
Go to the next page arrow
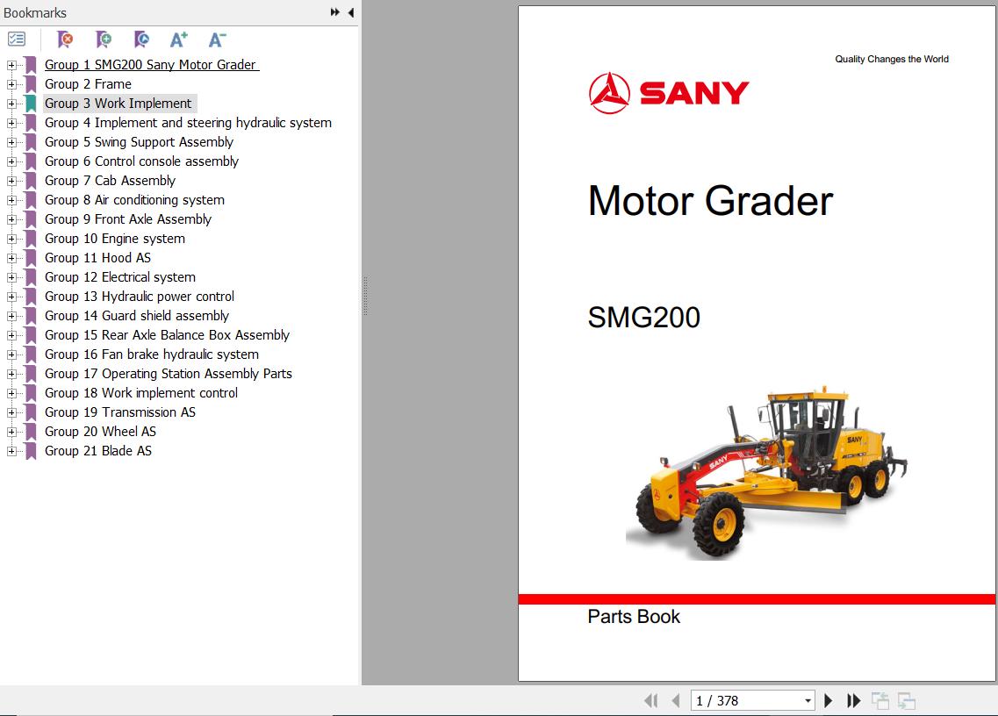828,700
